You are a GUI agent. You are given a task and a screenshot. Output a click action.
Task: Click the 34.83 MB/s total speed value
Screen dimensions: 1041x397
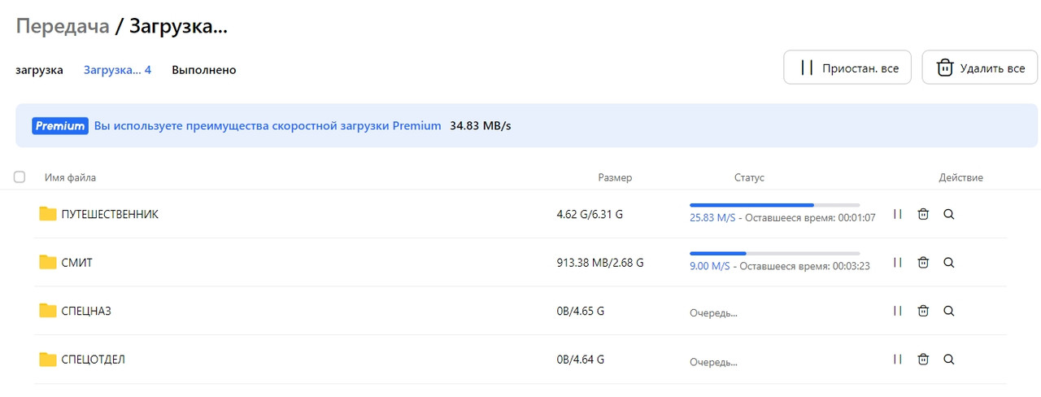481,126
